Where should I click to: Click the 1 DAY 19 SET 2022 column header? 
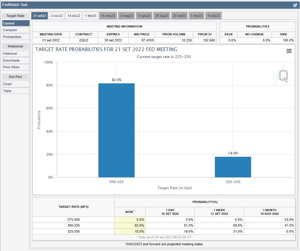[x=170, y=212]
